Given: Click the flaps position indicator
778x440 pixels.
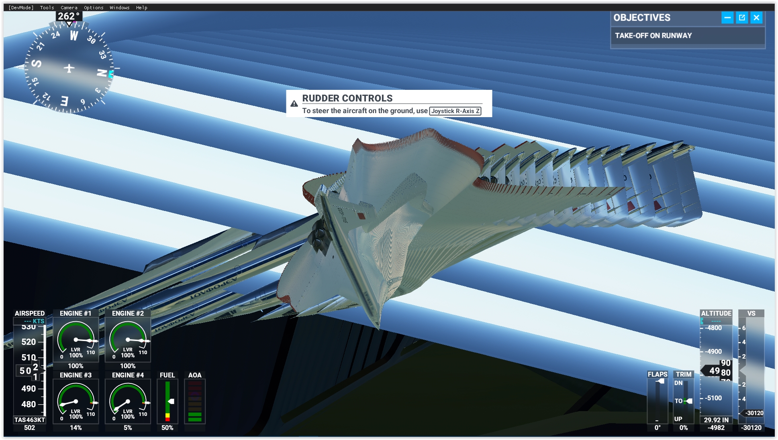Looking at the screenshot, I should 658,401.
